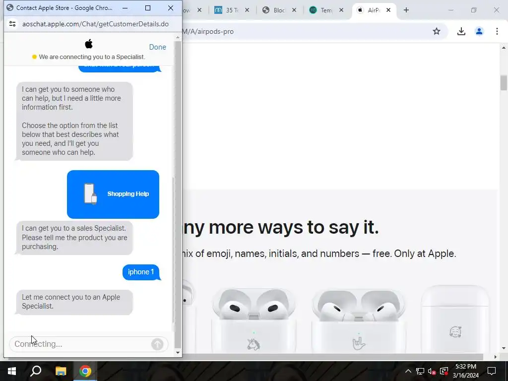Click main page scrollbar down arrow
Image resolution: width=508 pixels, height=381 pixels.
pyautogui.click(x=504, y=349)
